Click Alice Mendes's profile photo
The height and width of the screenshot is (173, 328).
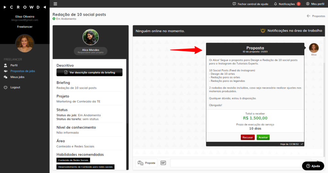tap(91, 37)
